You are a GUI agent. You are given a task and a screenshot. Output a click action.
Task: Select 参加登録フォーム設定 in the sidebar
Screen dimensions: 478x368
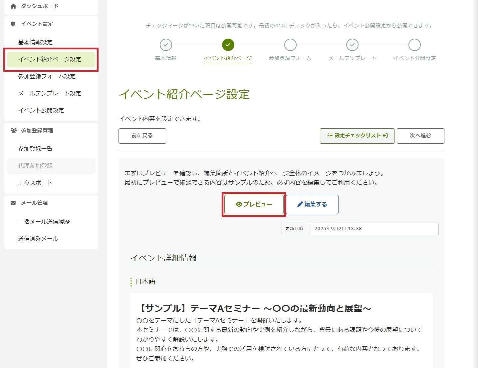(x=47, y=76)
